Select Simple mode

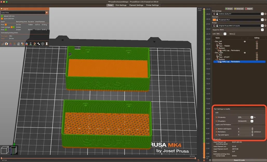(229, 9)
